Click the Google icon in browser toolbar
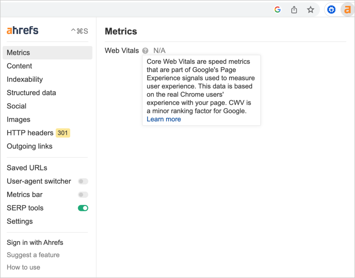Viewport: 355px width, 278px height. 278,10
